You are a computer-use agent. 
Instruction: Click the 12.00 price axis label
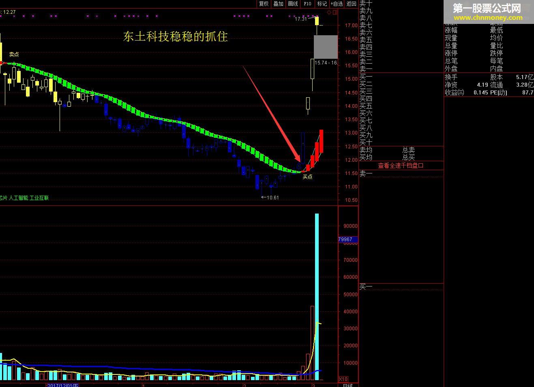pos(351,160)
